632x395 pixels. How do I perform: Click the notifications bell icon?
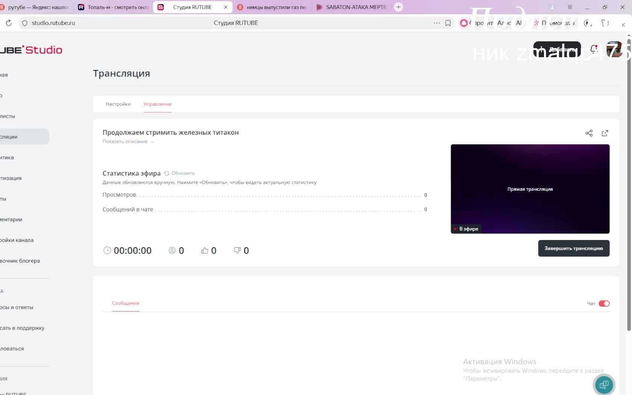coord(594,49)
